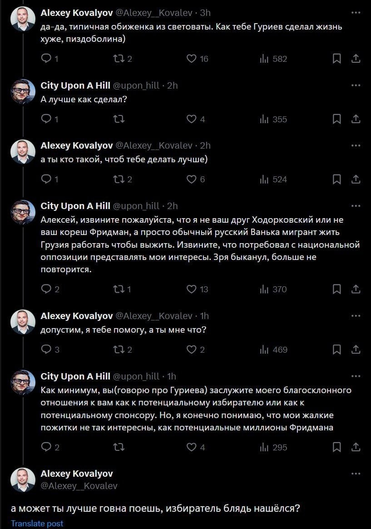Open the @upon_hill profile handle link
This screenshot has height=529, width=371.
[136, 85]
